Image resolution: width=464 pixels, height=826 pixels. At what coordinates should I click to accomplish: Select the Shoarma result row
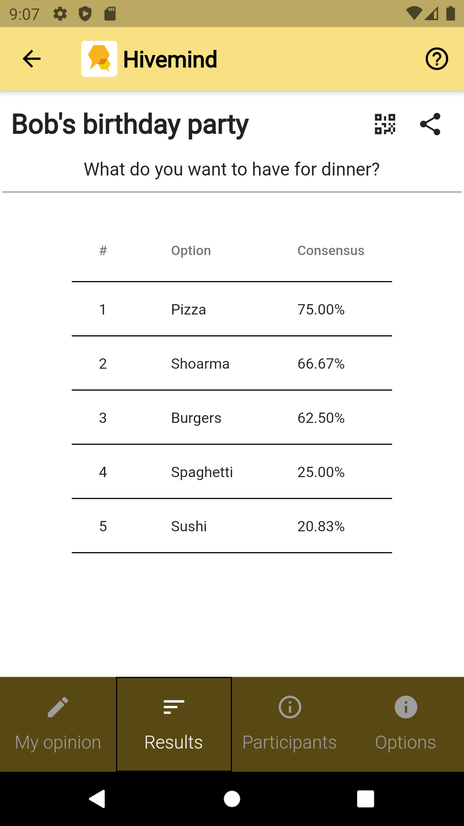232,364
